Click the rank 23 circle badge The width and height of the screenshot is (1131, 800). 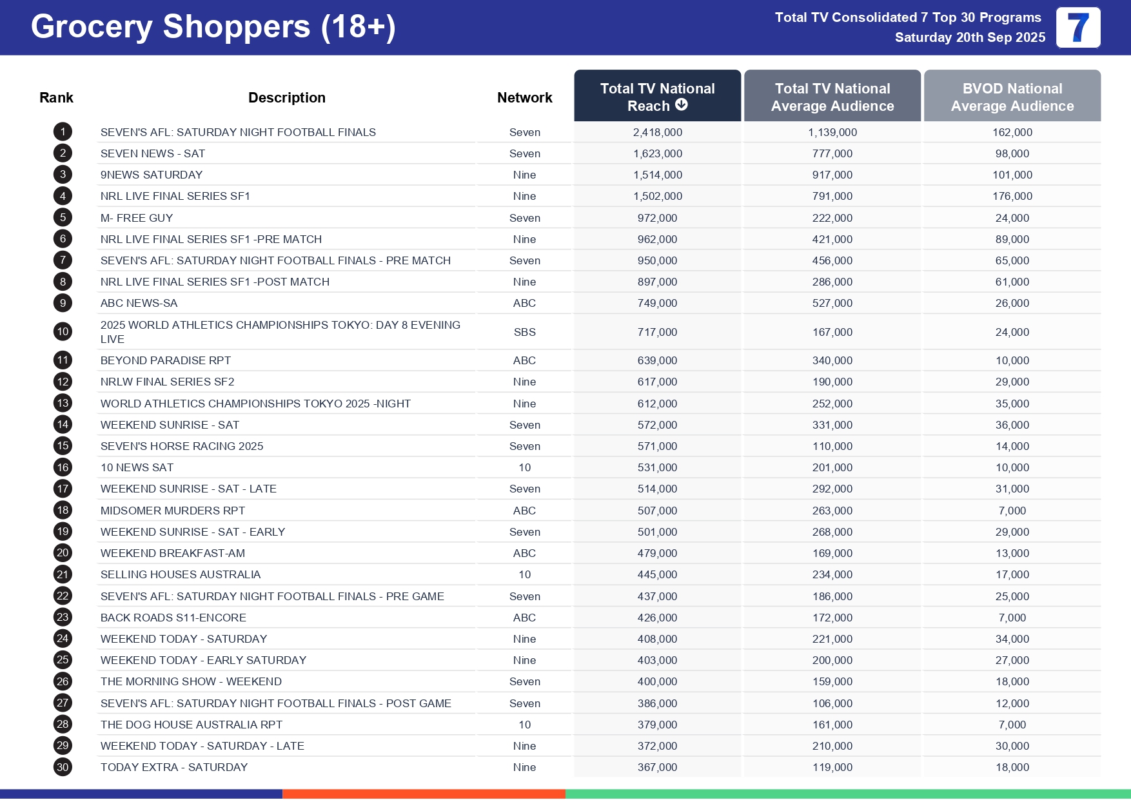[x=63, y=618]
